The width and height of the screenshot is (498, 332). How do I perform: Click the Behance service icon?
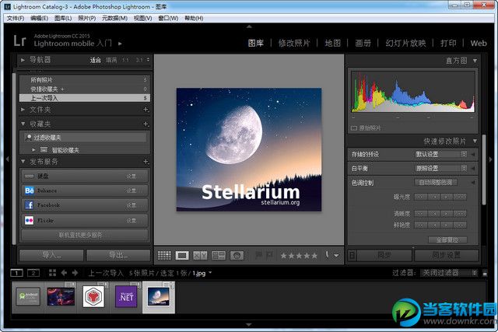click(x=30, y=190)
